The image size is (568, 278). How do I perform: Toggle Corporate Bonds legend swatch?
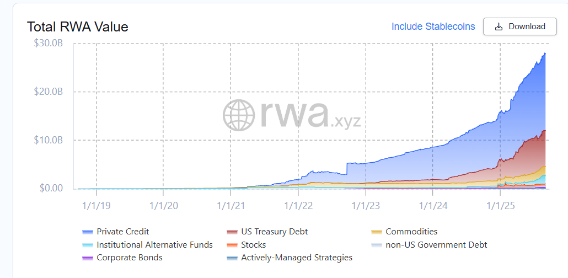click(87, 258)
